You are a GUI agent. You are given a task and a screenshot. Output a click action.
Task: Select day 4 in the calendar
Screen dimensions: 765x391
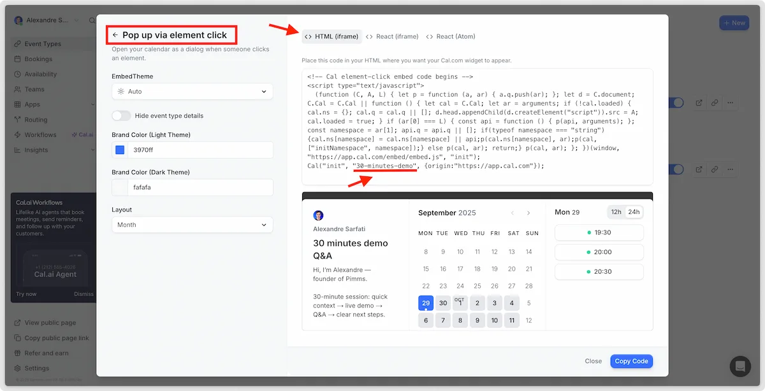point(512,303)
